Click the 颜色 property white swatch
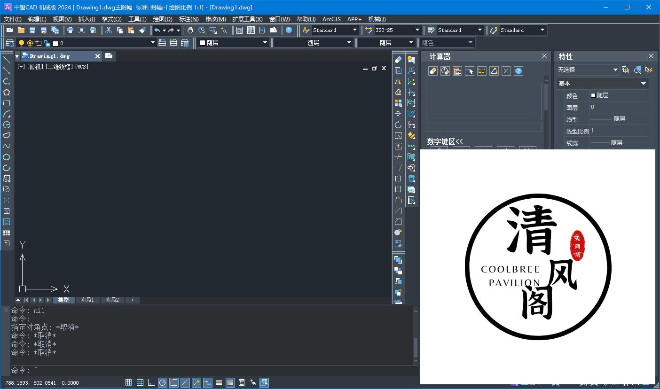Screen dimensions: 660x389 593,95
